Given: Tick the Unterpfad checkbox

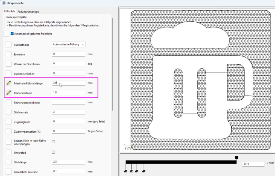Looking at the screenshot, I should [x=53, y=152].
